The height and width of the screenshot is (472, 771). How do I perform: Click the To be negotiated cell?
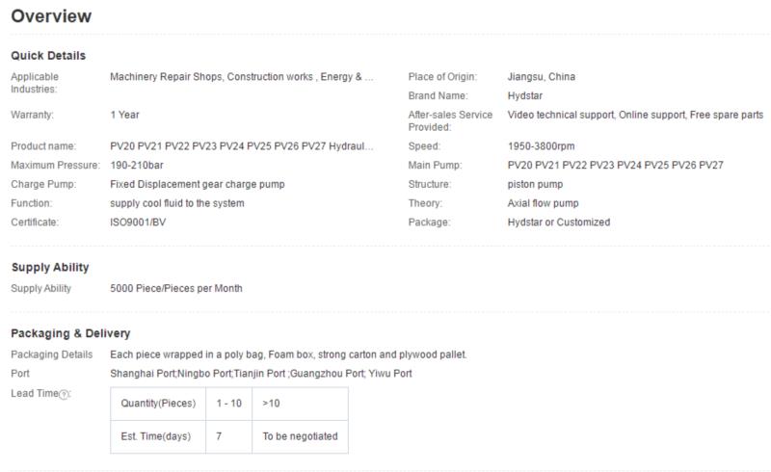300,436
